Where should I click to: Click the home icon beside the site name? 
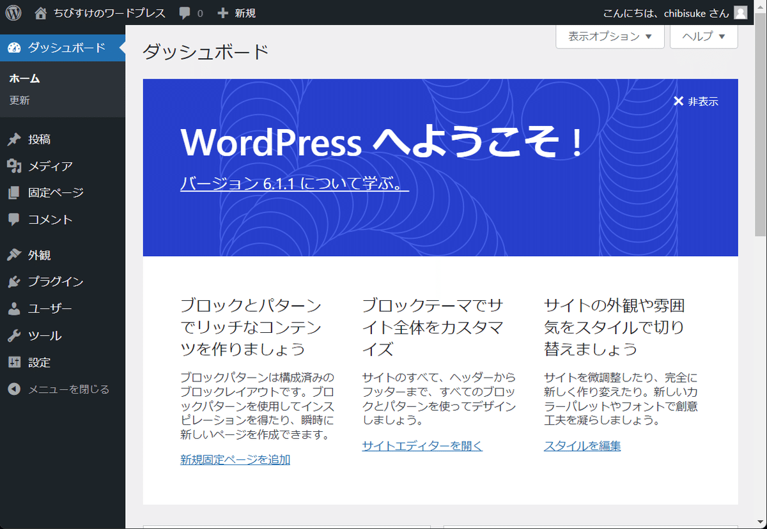(41, 13)
